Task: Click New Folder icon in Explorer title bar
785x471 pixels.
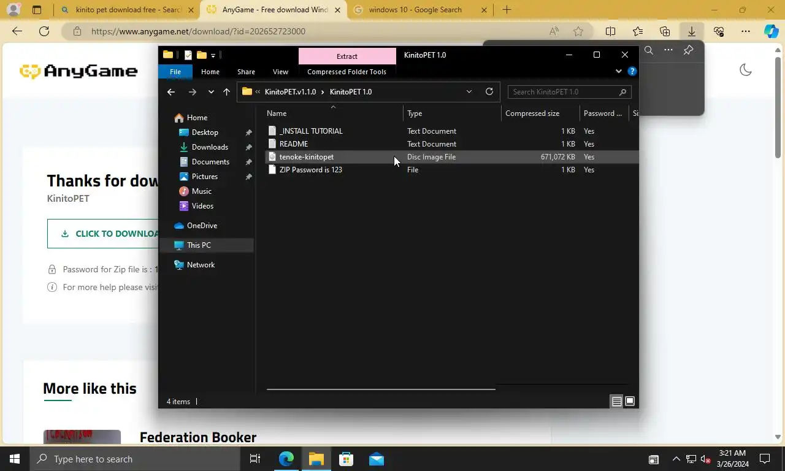Action: point(201,55)
